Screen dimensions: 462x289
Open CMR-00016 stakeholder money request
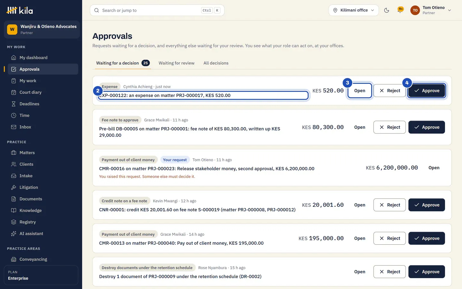tap(434, 168)
